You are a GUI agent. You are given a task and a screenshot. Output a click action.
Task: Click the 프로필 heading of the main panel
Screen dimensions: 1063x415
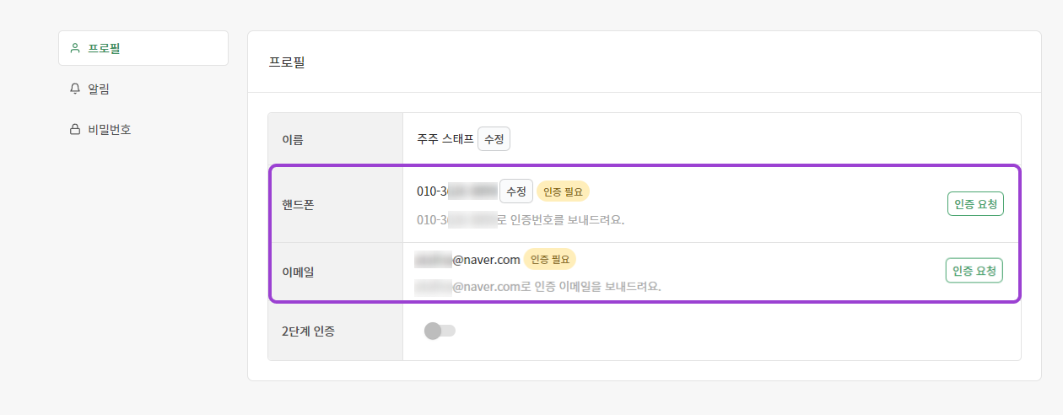[287, 62]
